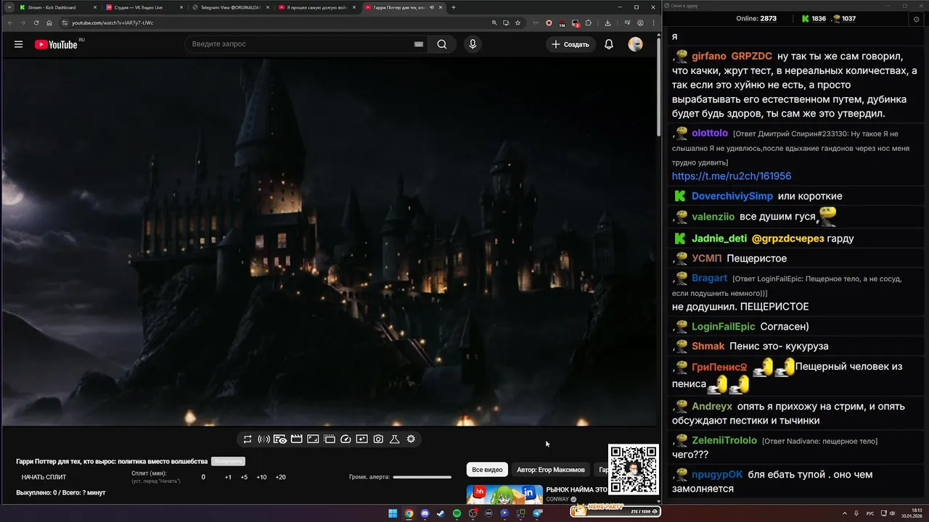Click the add-frame plus icon in toolbar
This screenshot has width=929, height=522.
pos(362,439)
